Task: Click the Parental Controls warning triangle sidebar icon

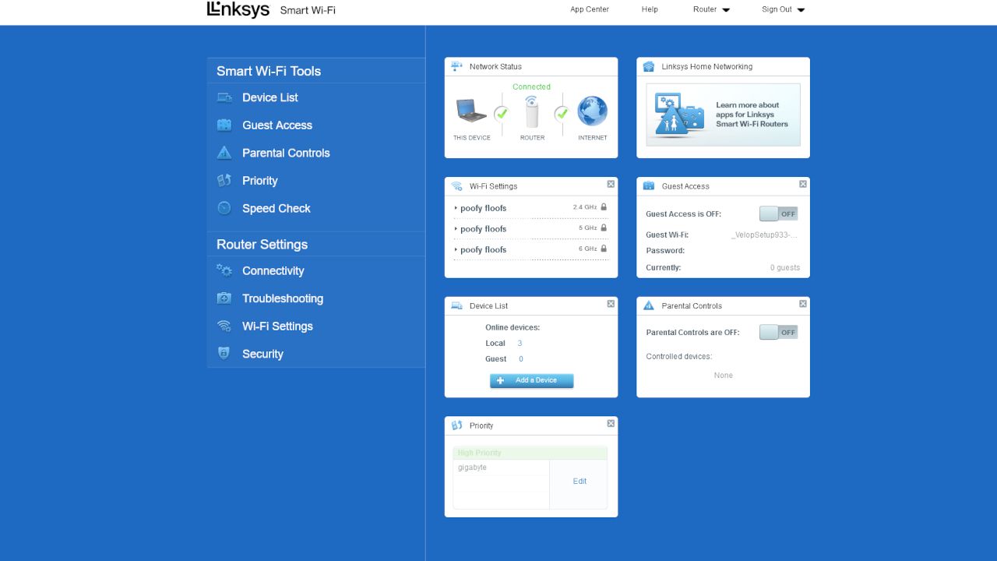Action: coord(224,153)
